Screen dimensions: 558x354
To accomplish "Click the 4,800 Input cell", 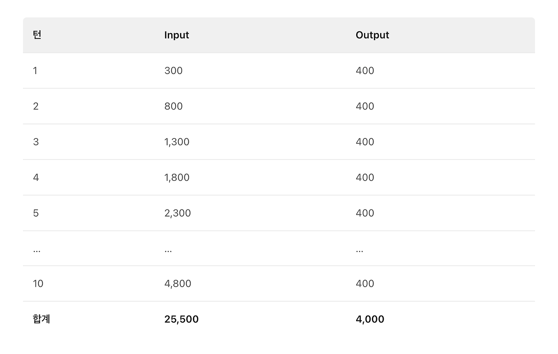I will (178, 284).
